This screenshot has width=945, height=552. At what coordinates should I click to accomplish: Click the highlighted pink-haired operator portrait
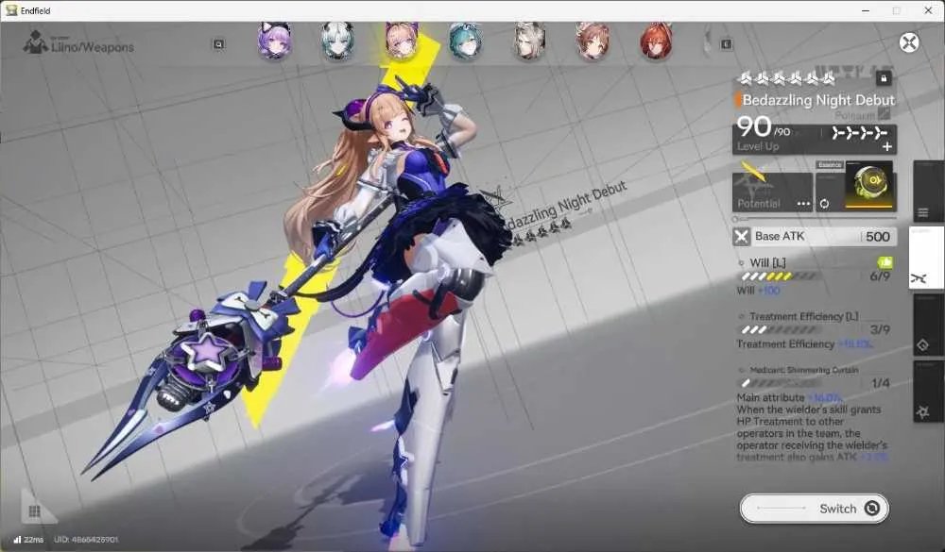point(402,41)
